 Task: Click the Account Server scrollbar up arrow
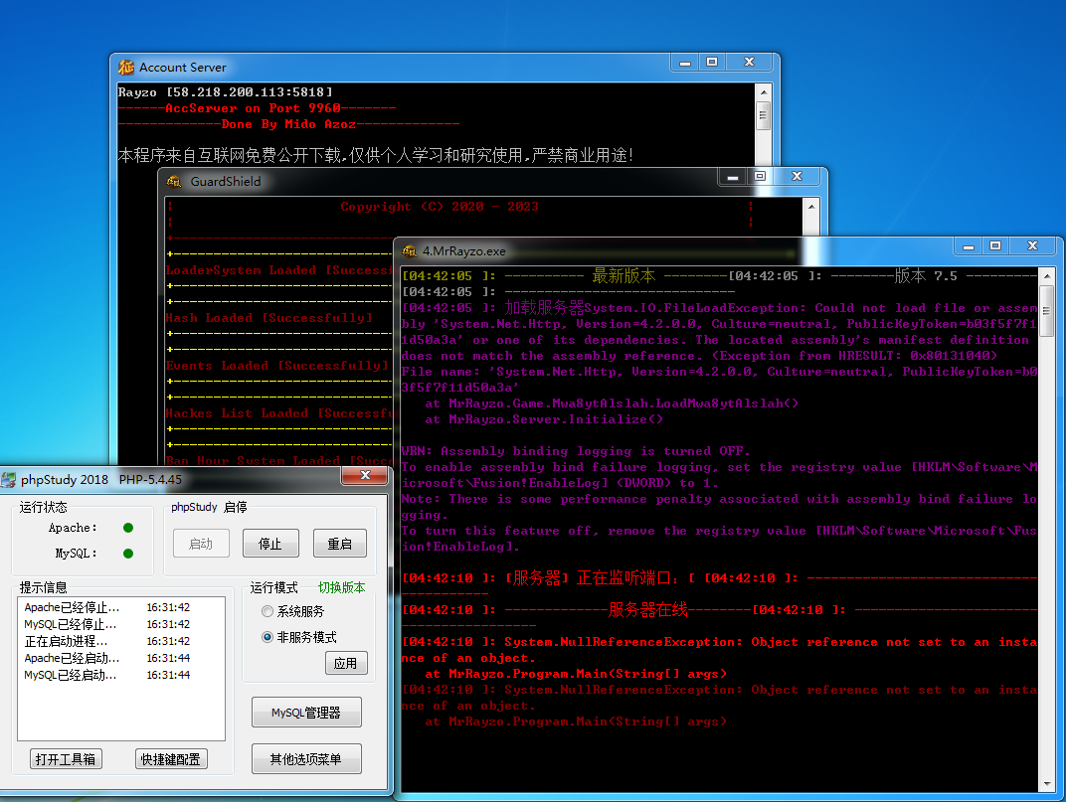click(764, 91)
